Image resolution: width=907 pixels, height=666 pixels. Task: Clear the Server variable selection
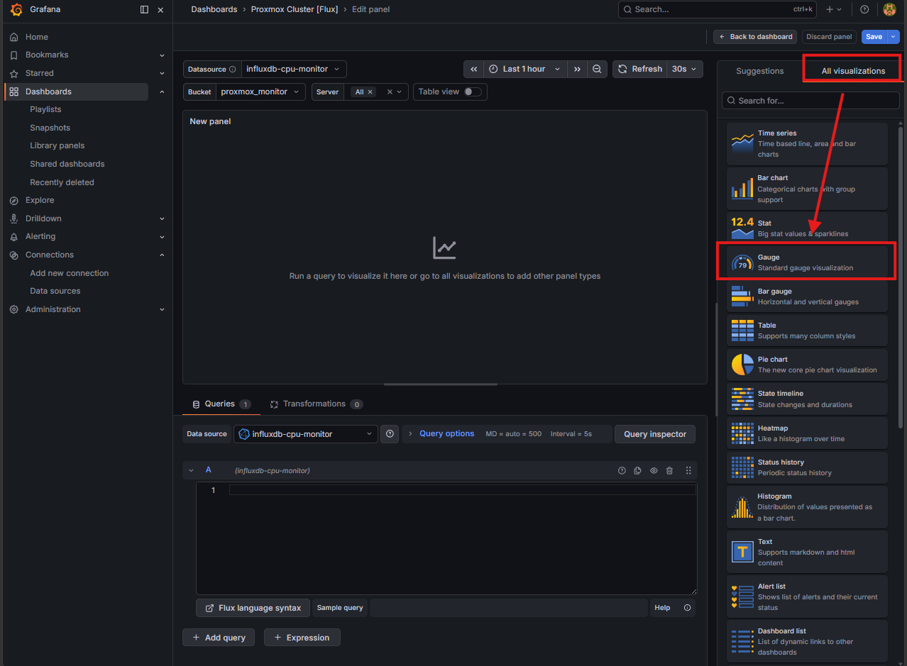tap(390, 92)
